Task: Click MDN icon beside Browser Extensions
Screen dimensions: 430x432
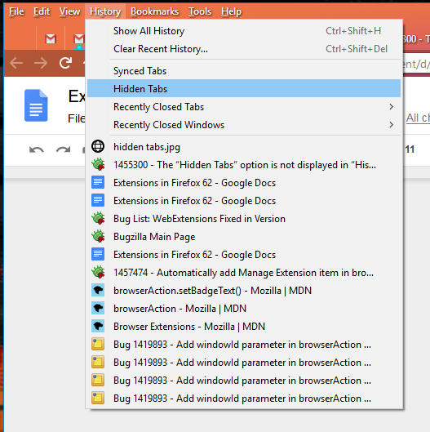Action: coord(98,326)
